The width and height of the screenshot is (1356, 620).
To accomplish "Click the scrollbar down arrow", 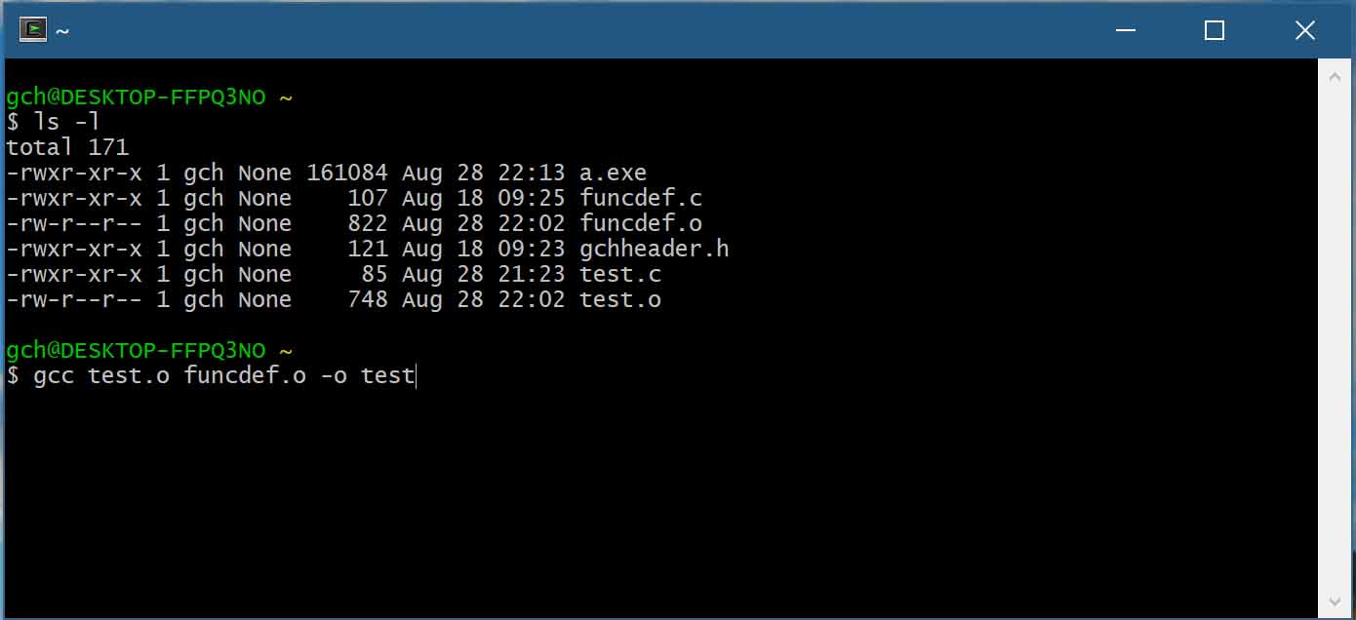I will tap(1335, 600).
